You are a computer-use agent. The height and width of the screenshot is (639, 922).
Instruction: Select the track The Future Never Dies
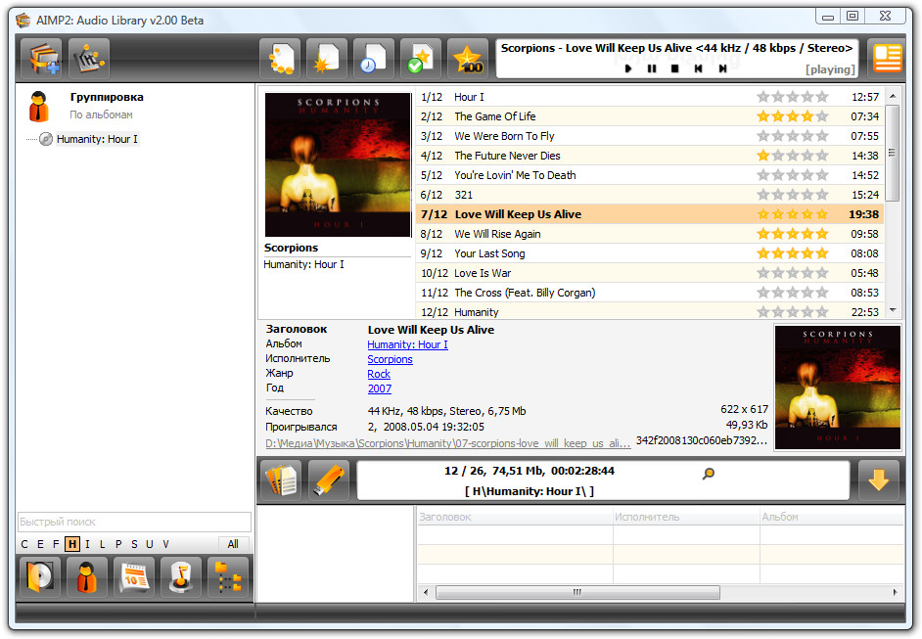coord(649,156)
